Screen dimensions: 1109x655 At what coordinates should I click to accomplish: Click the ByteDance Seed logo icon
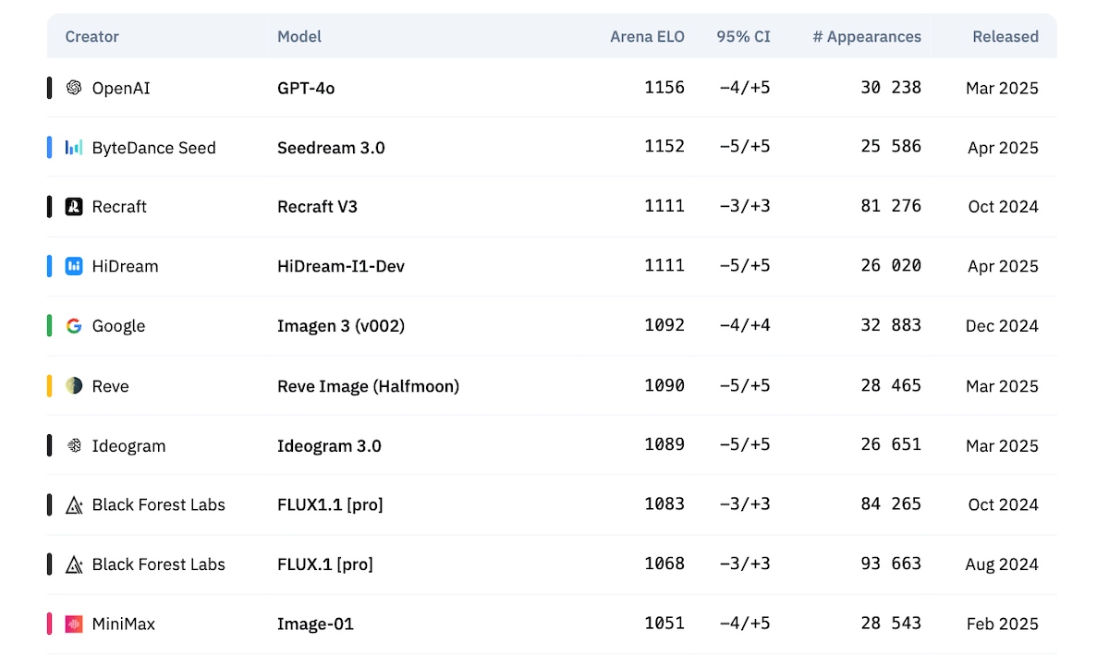point(74,148)
